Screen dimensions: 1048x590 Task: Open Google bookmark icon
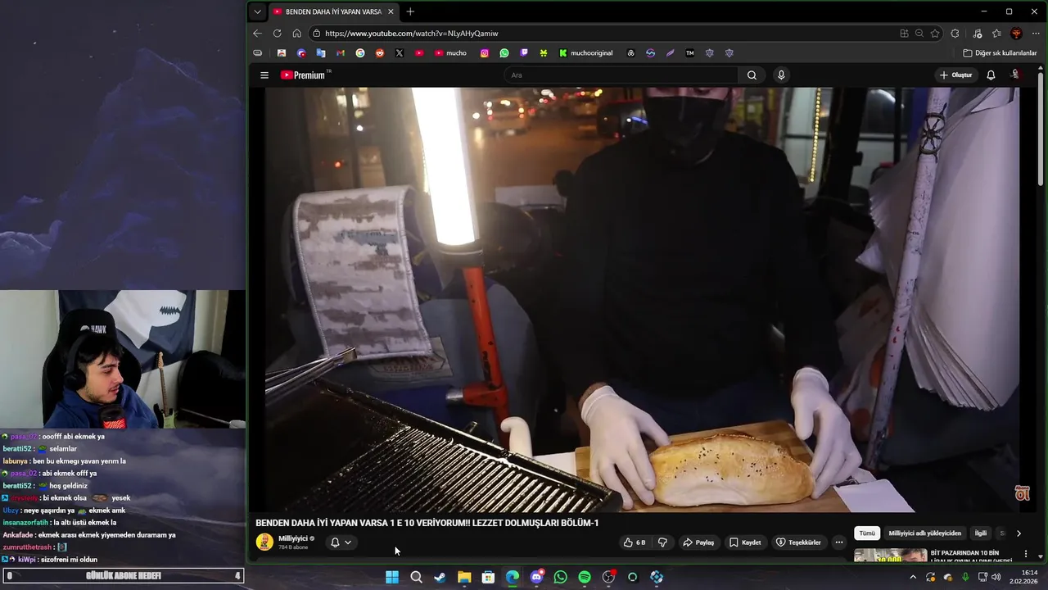point(360,53)
